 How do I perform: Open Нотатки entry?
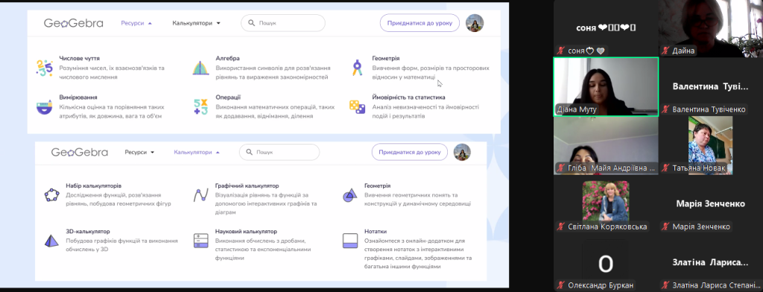pyautogui.click(x=376, y=232)
